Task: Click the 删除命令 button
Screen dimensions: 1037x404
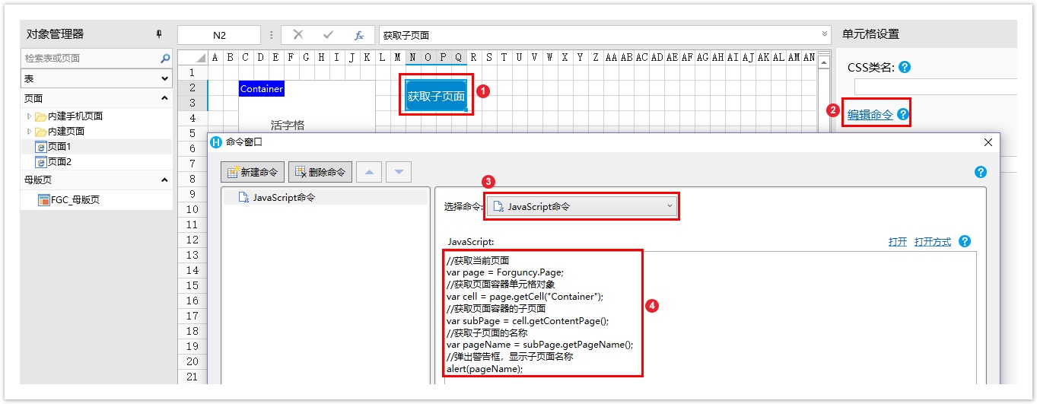Action: click(x=320, y=172)
